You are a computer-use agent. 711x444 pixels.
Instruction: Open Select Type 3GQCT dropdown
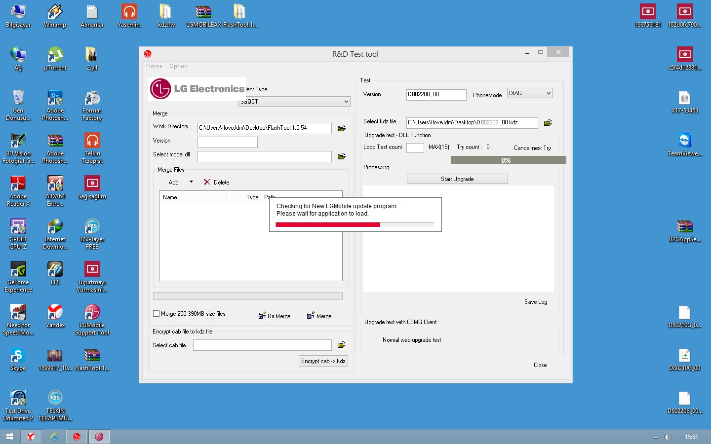coord(294,101)
